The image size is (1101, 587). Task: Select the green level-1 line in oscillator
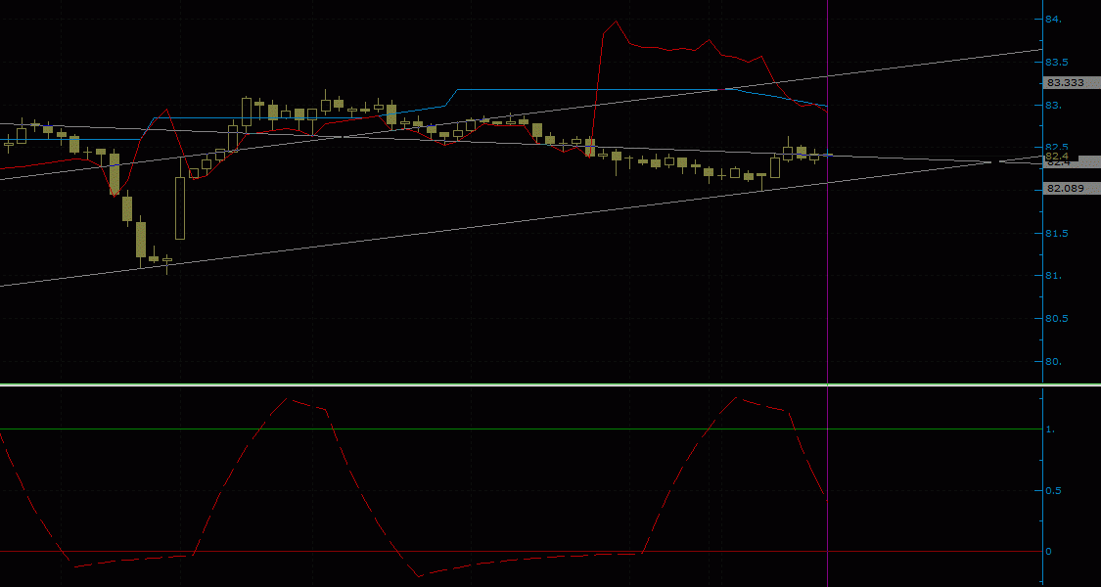521,429
